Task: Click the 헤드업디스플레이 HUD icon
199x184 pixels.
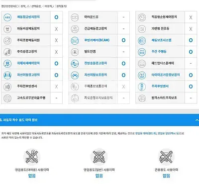Action: 142,64
